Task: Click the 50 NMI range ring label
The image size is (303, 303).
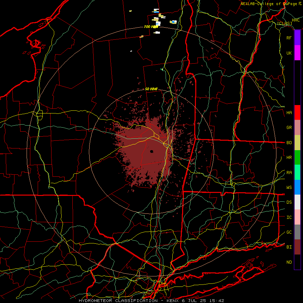Action: (x=151, y=89)
